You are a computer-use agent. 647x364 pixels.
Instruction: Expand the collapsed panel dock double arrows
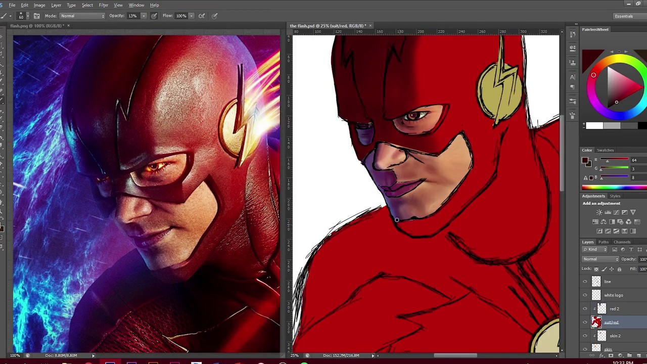(576, 24)
